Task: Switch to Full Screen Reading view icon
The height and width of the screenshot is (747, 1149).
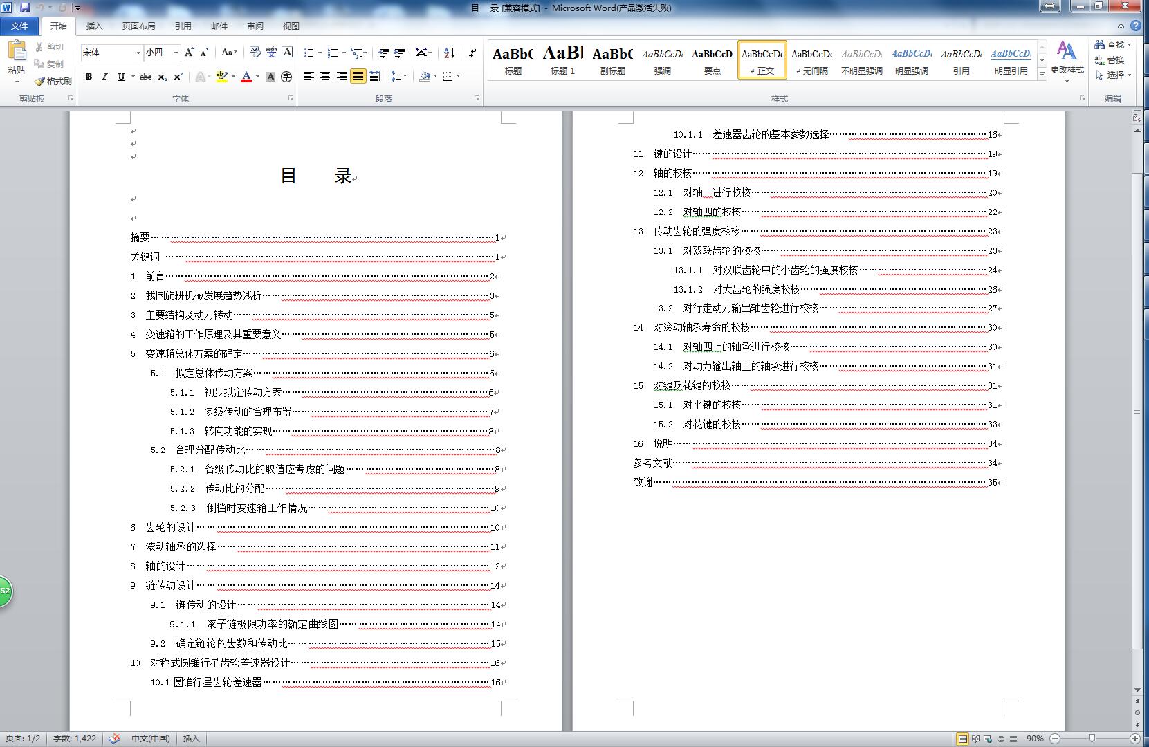Action: coord(975,738)
